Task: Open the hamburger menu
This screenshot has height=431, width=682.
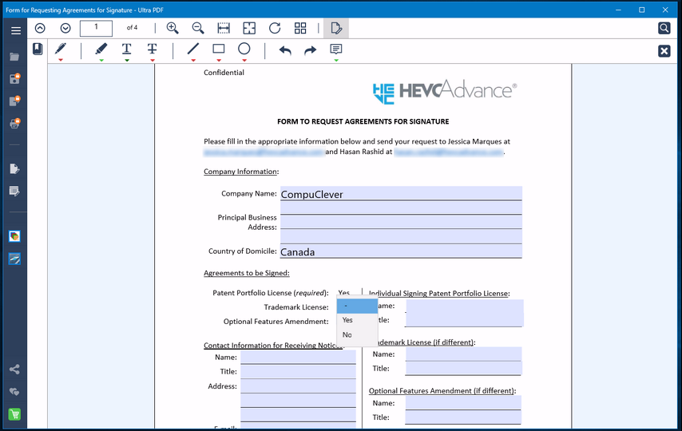Action: pos(16,30)
